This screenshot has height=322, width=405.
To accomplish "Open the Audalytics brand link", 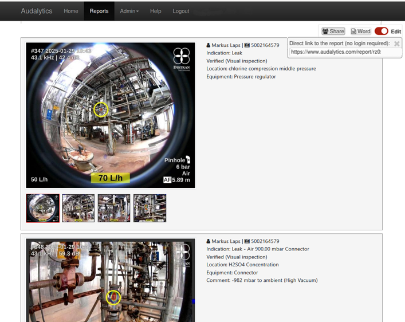I will click(x=37, y=11).
